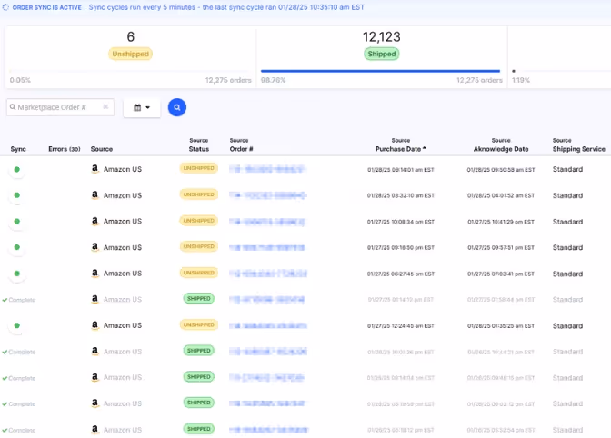Click UNSHIPPED badge in the 01/27/25 09:16:50 pm row
Screen dimensions: 611x438
(199, 246)
